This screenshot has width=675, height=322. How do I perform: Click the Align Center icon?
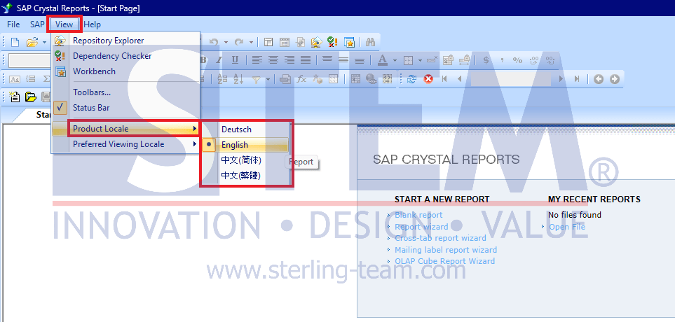click(x=273, y=60)
